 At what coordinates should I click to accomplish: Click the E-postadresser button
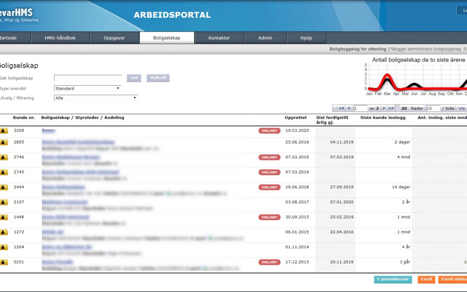(x=393, y=279)
